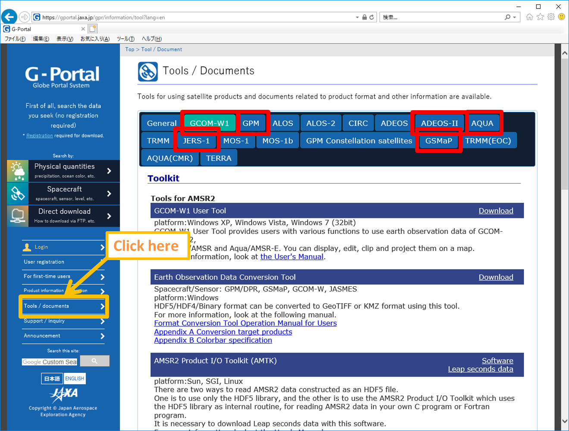Select the ALOS tab

click(283, 123)
